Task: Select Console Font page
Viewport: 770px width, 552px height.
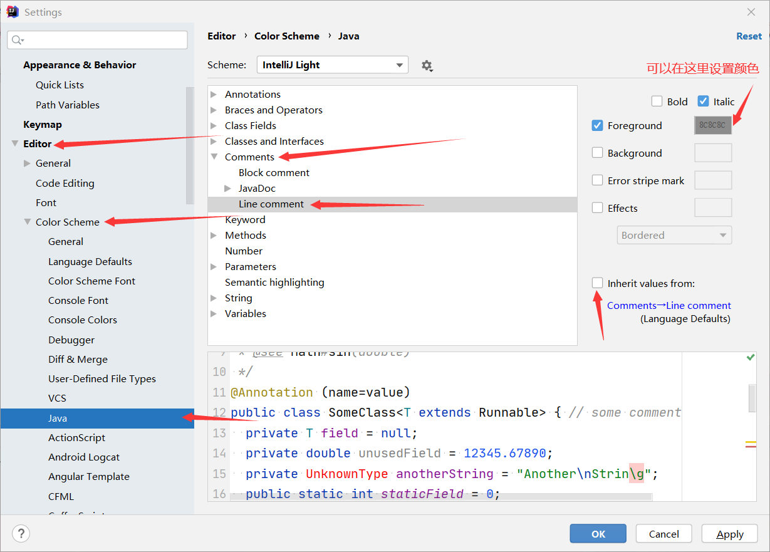Action: click(78, 300)
